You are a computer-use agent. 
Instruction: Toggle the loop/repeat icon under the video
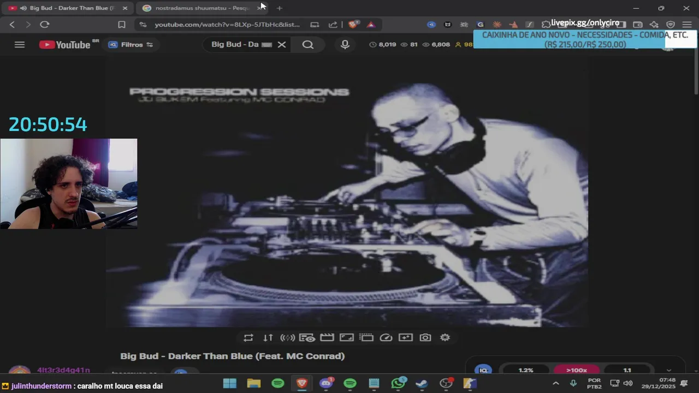[248, 338]
